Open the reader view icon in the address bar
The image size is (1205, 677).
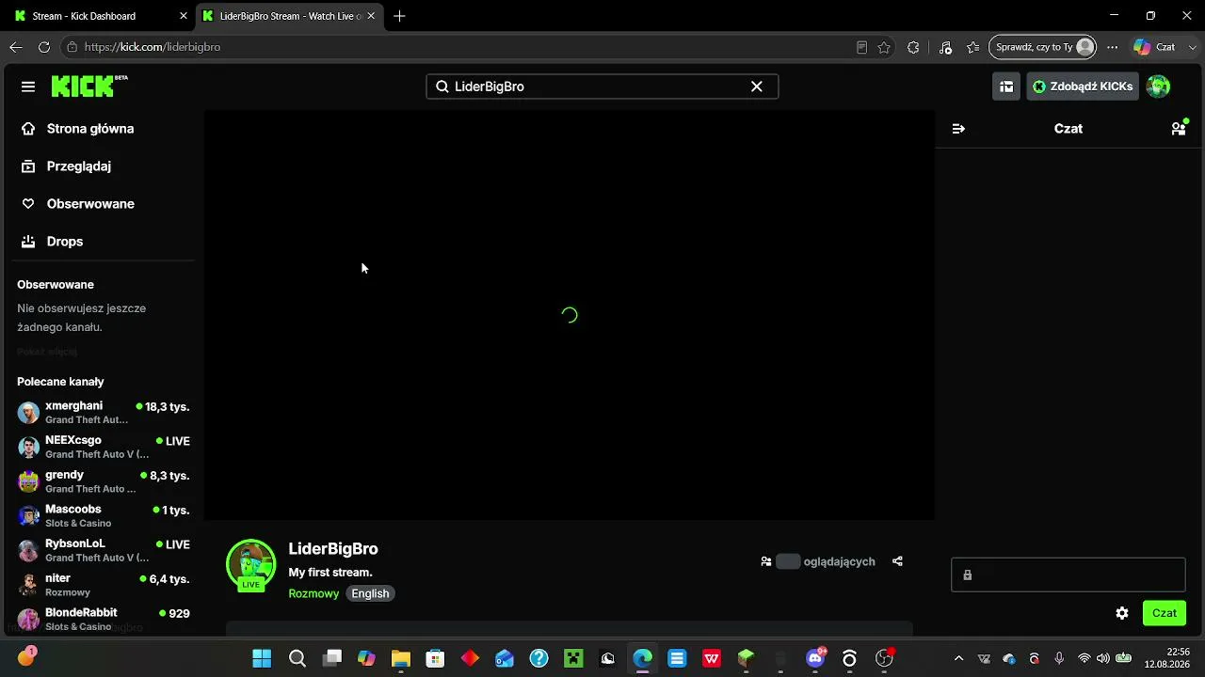[x=861, y=47]
